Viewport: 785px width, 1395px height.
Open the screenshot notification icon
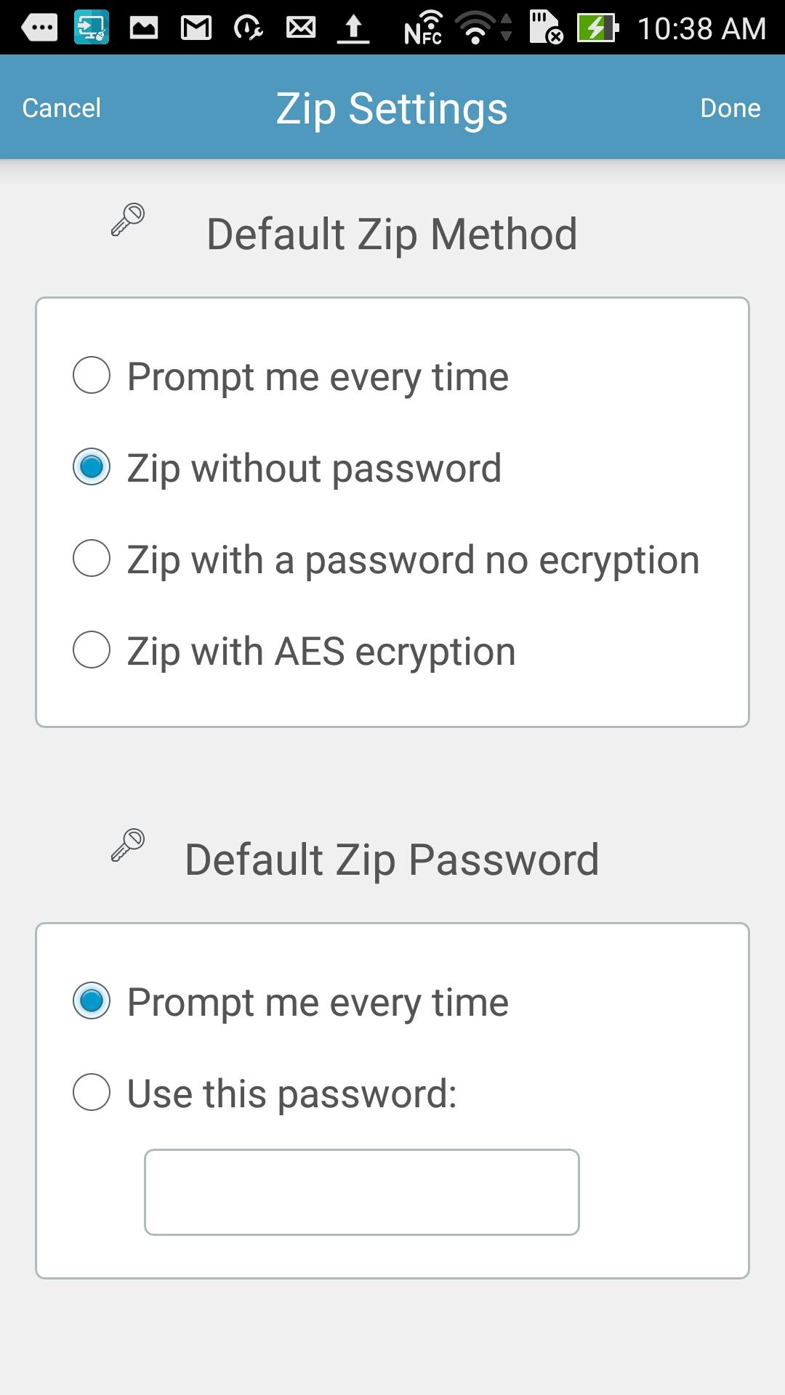[x=142, y=27]
